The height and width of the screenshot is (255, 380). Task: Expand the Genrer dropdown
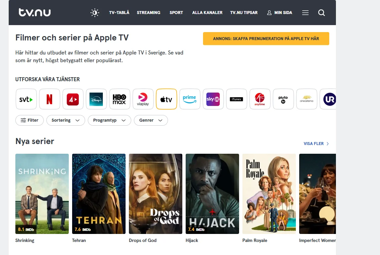coord(151,120)
